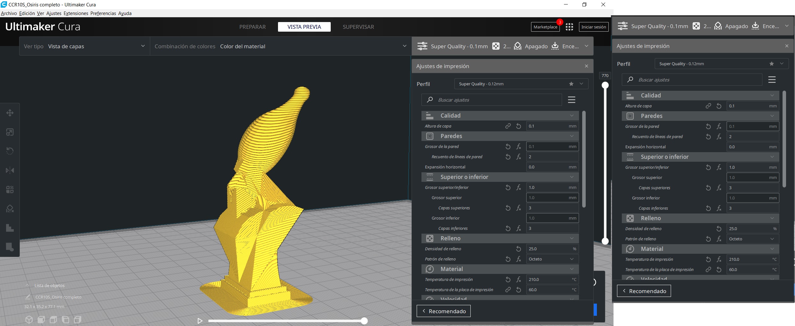This screenshot has width=795, height=326.
Task: Open the settings hamburger menu in right-side panel
Action: [x=772, y=80]
